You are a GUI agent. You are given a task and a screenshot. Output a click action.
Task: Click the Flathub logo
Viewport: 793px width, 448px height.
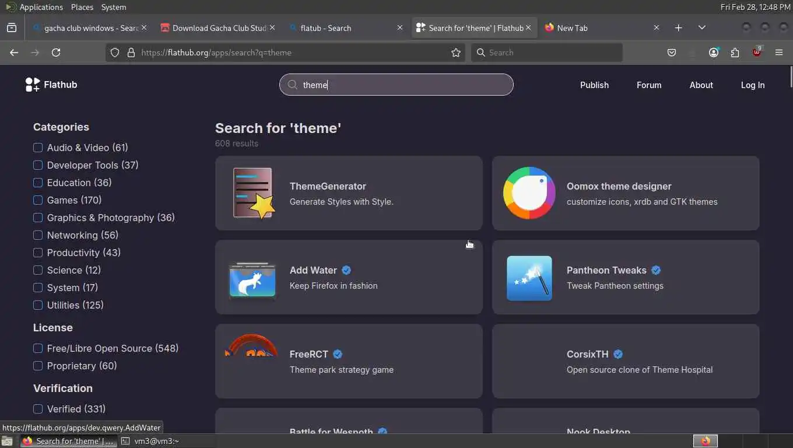pos(51,85)
